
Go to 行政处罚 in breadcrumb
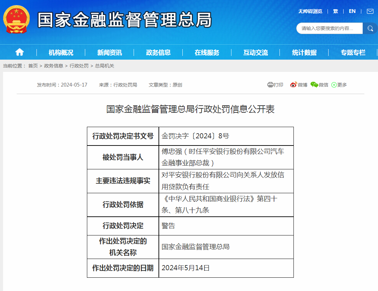click(79, 66)
